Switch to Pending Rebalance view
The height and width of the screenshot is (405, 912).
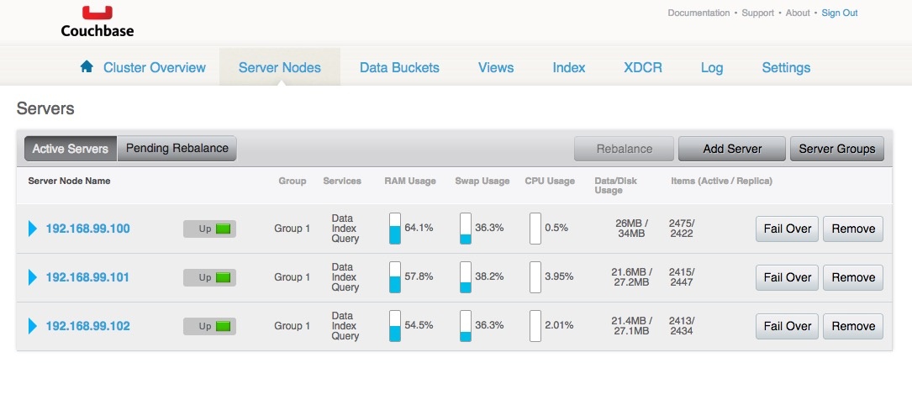pos(177,149)
